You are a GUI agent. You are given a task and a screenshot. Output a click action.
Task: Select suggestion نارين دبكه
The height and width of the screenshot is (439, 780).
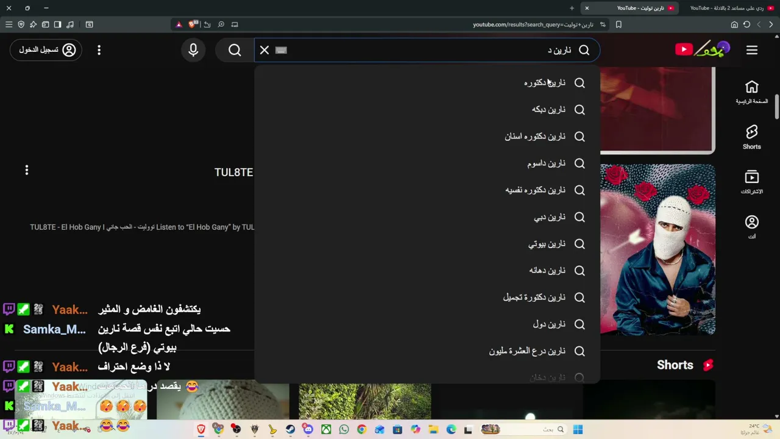[x=427, y=110]
